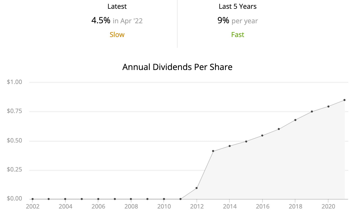Click the 2010 x-axis year label

164,206
